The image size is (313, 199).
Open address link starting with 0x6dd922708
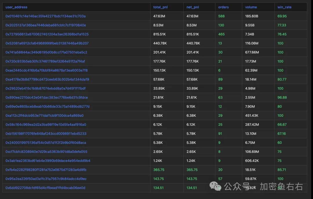tap(45, 188)
